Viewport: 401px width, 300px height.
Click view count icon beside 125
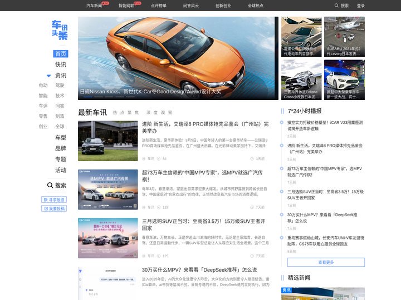tap(159, 256)
